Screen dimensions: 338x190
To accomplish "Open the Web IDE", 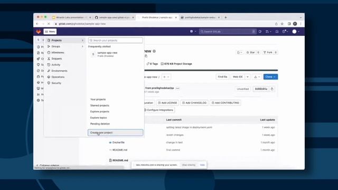I will pyautogui.click(x=238, y=77).
